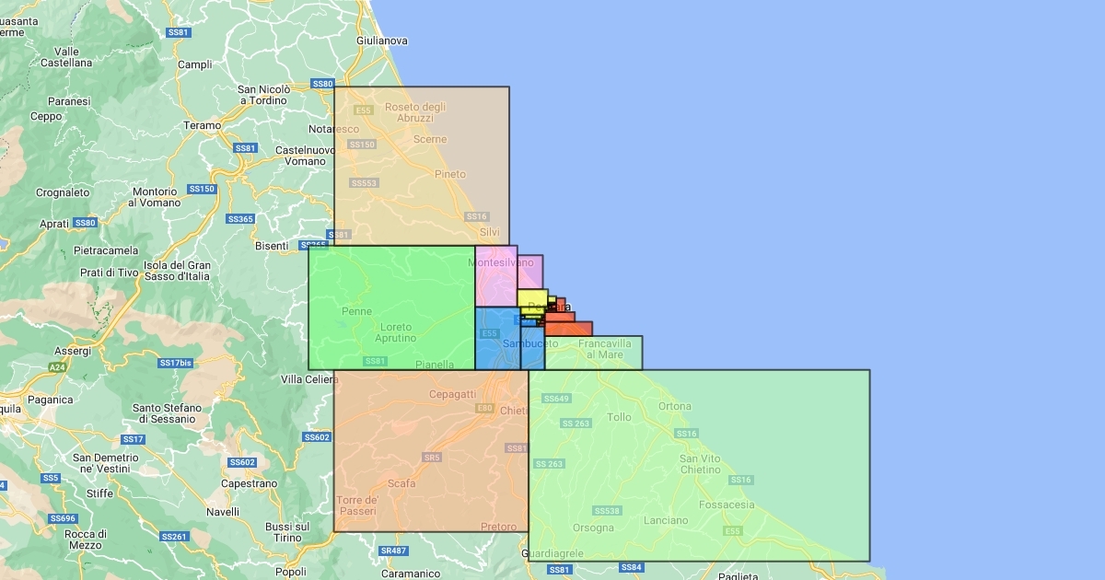Click the Rocca di Mezzo label

(85, 539)
